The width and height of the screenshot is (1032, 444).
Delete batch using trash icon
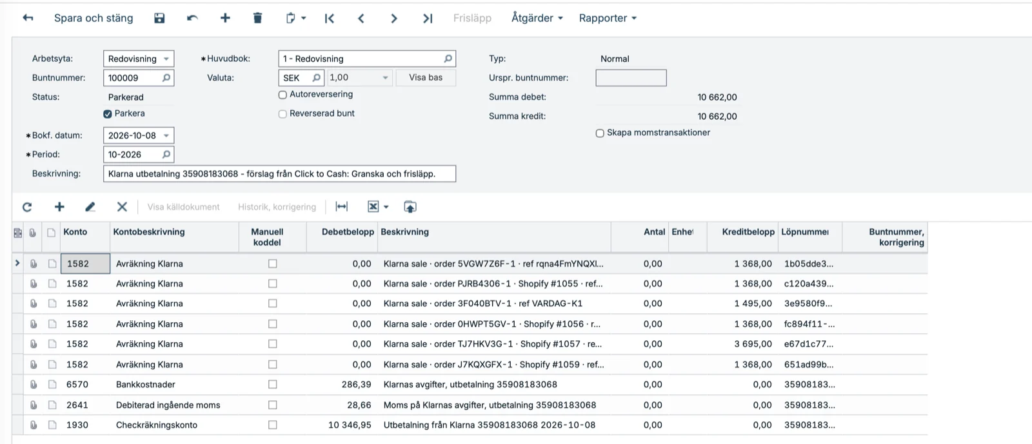click(257, 18)
